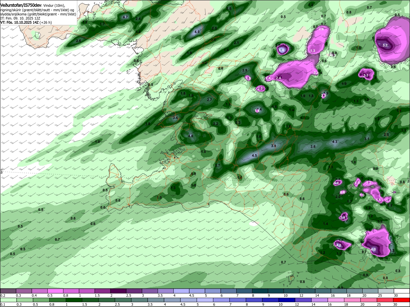
Task: Click the 2.6 precipitation label on the map
Action: coord(78,41)
